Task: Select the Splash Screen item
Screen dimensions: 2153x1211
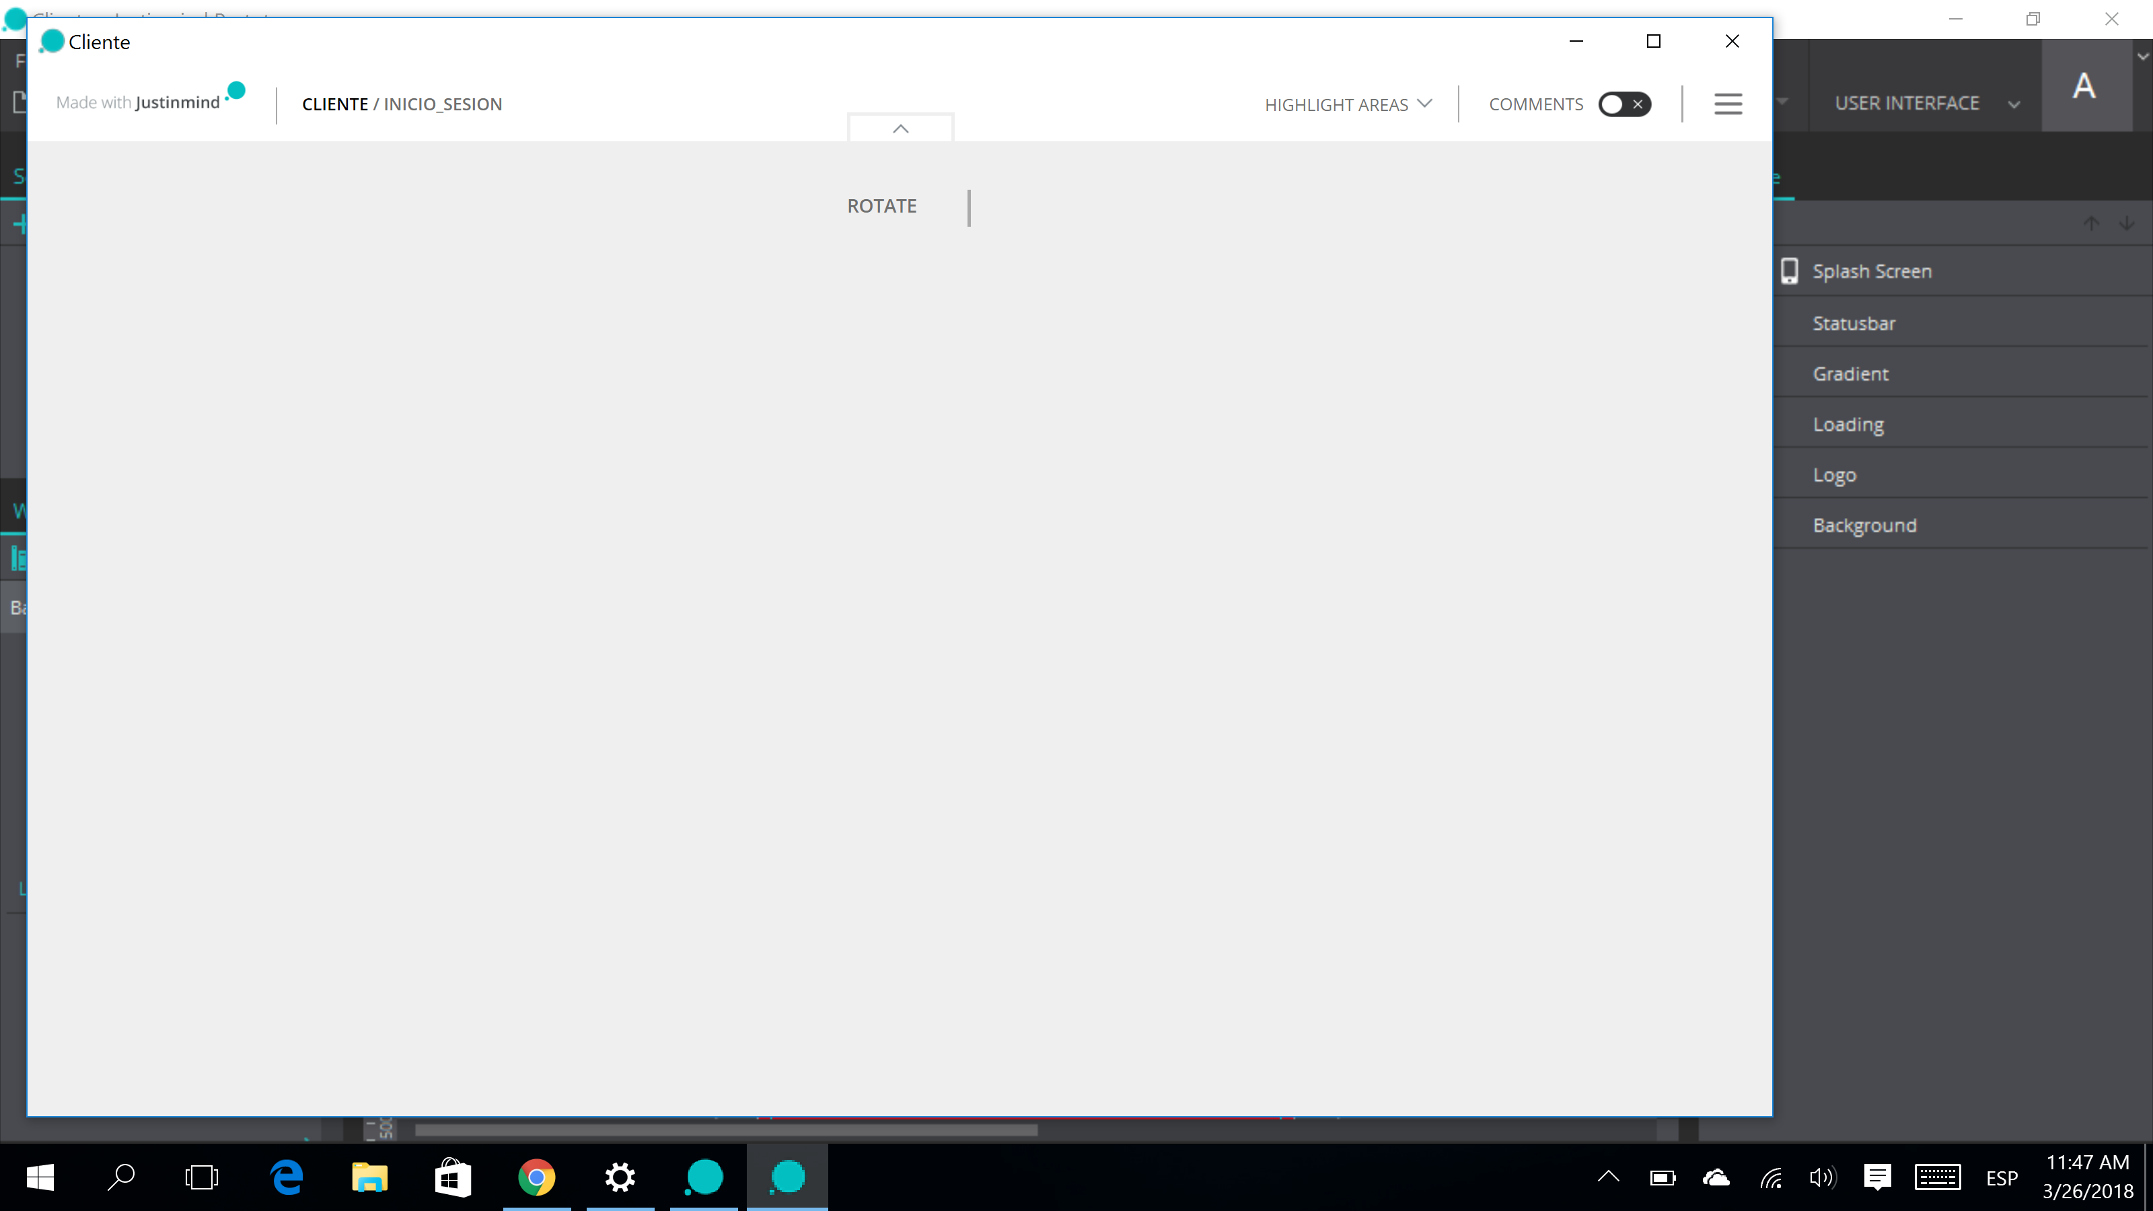Action: point(1871,270)
